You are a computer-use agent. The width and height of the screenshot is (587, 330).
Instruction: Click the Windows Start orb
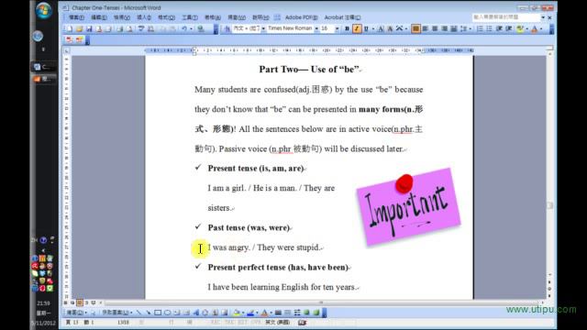point(44,10)
